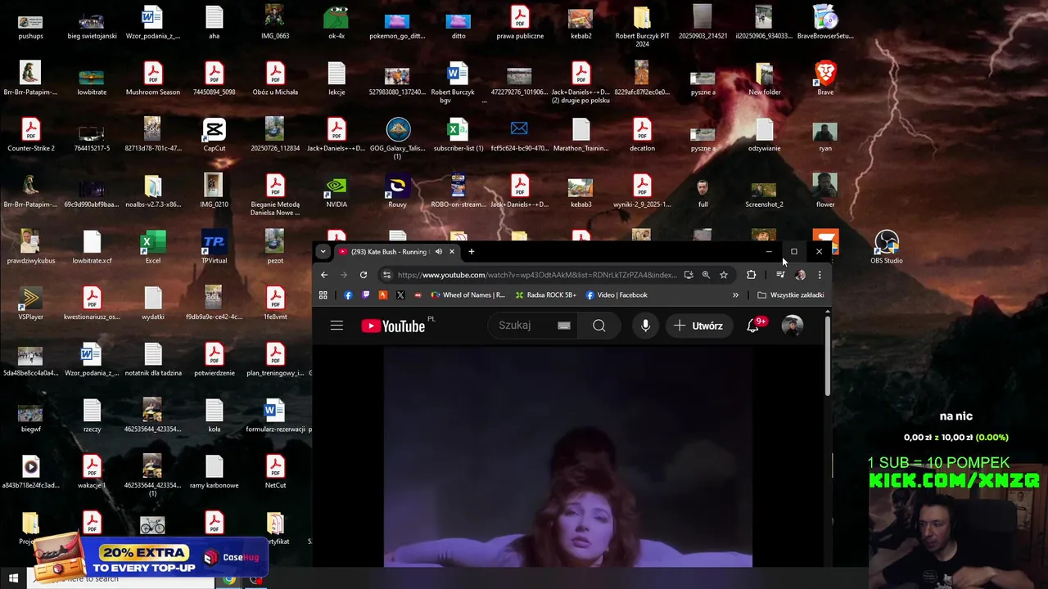The width and height of the screenshot is (1048, 589).
Task: Select the prawa publiczne PDF file
Action: click(520, 23)
